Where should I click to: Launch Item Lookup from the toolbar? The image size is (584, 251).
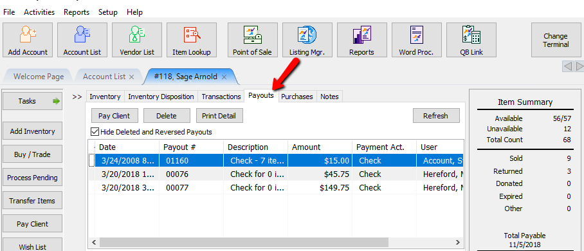pyautogui.click(x=192, y=40)
